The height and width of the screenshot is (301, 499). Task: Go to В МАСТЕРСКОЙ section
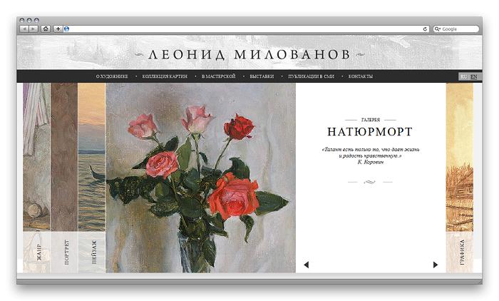(219, 76)
